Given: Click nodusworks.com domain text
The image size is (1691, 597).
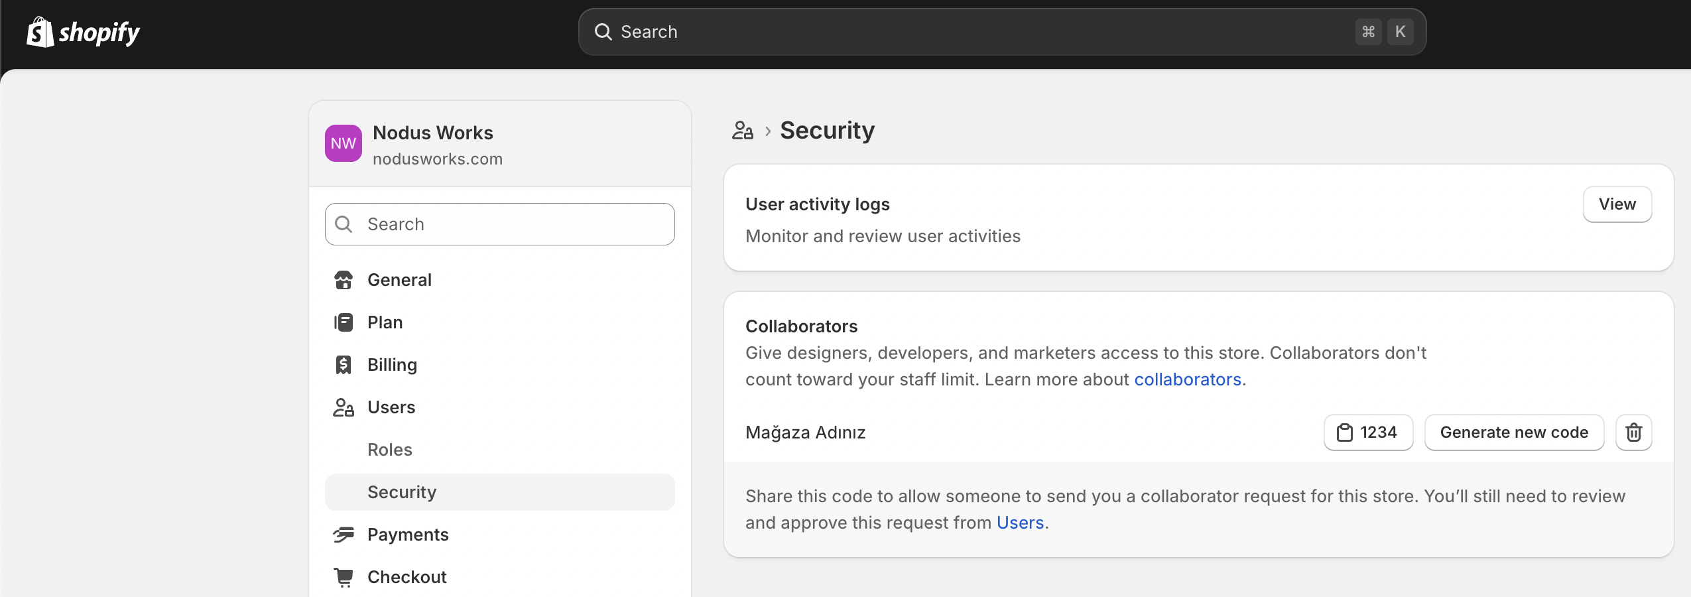Looking at the screenshot, I should point(438,159).
